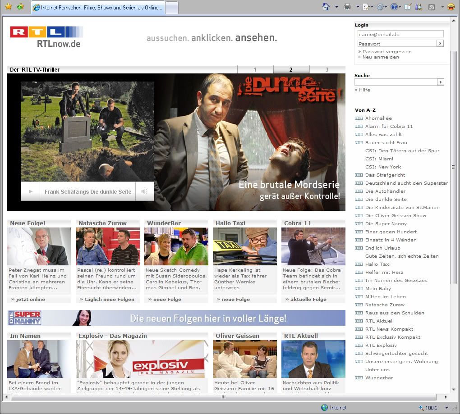Click neue Folge under Hallo Taxi
The image size is (460, 414).
[236, 300]
